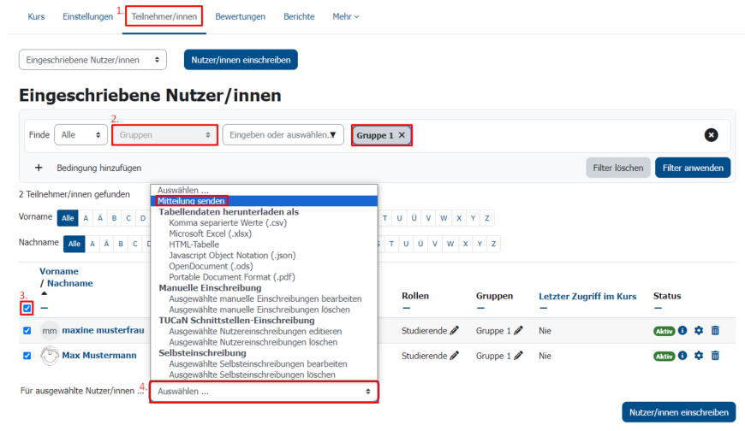Collapse the Rollen column
Viewport: 745px width, 431px height.
point(406,308)
